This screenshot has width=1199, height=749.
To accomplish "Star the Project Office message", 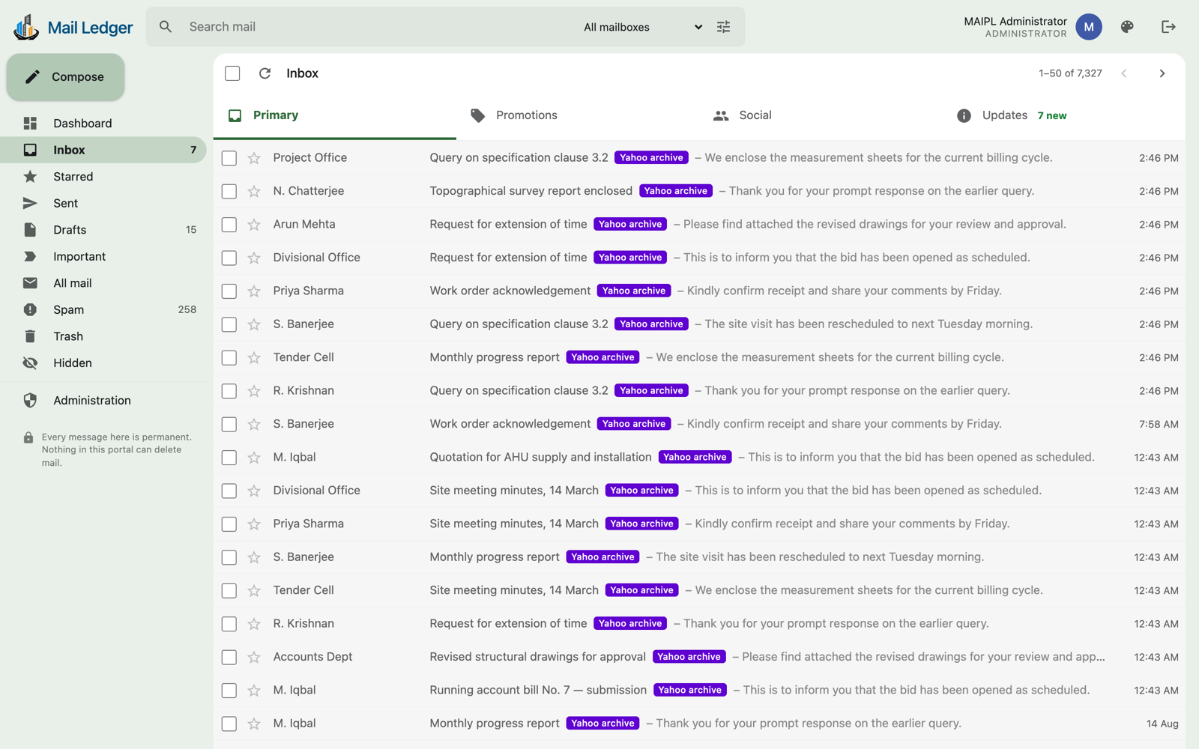I will [x=254, y=158].
